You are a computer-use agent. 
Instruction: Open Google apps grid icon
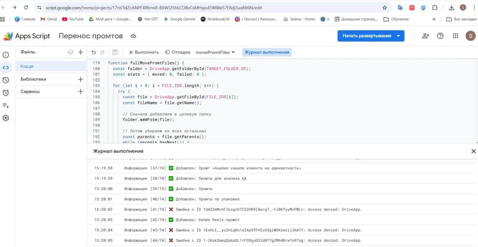tap(455, 36)
